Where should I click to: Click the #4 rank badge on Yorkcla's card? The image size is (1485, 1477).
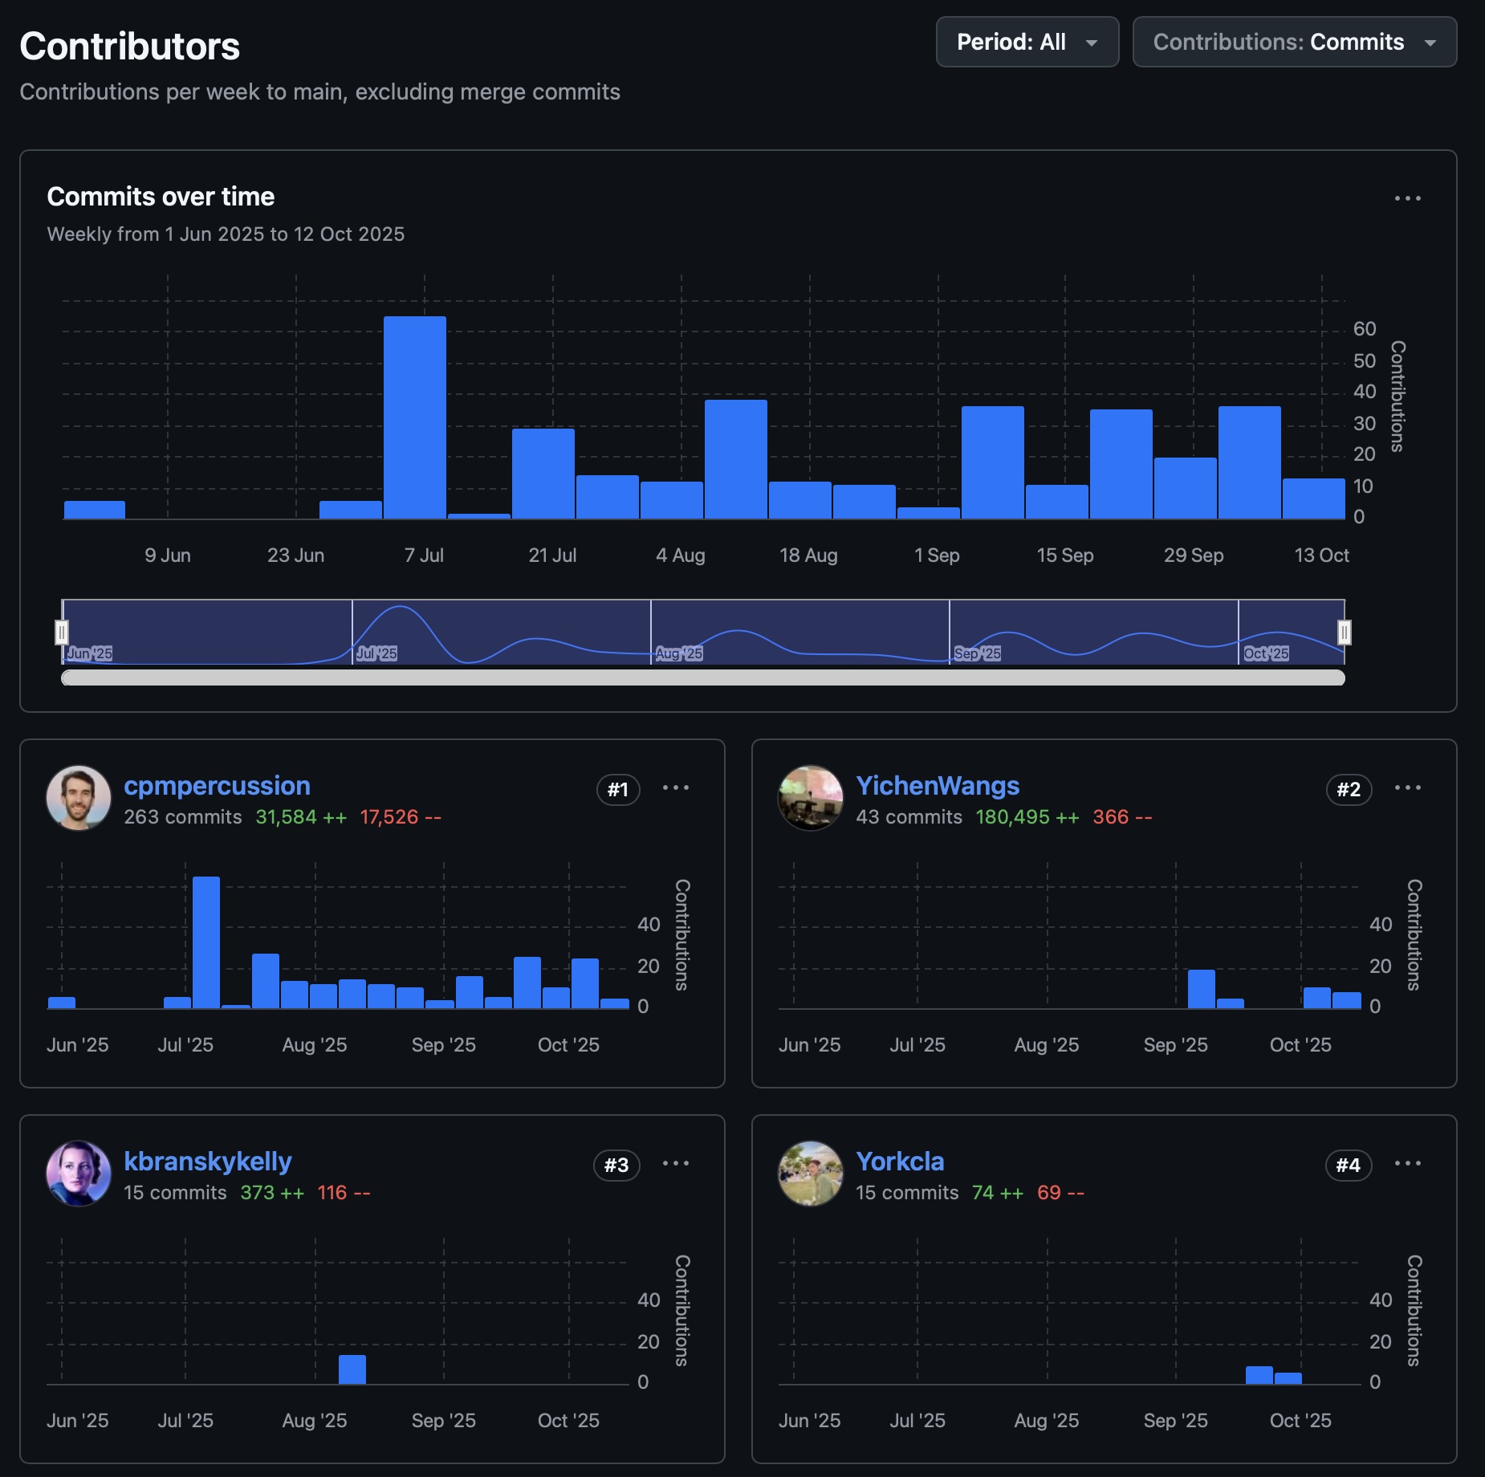[x=1349, y=1166]
